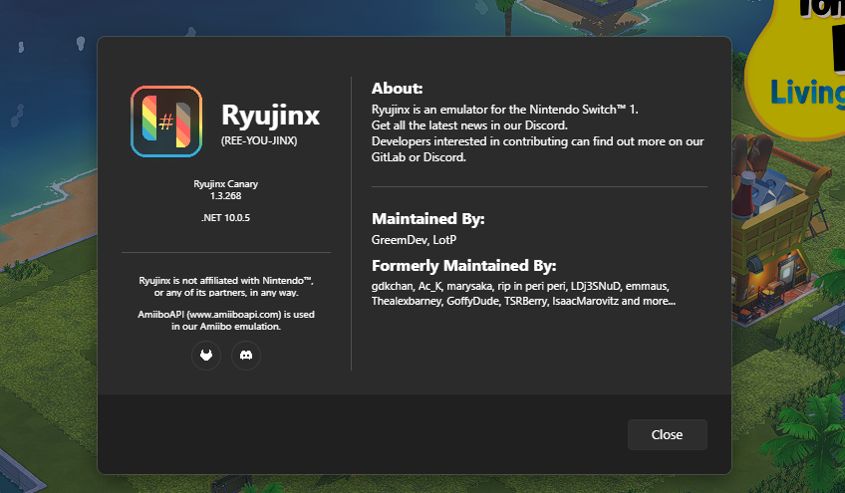
Task: Click the 'GitLab or Discord.' text line
Action: 419,157
